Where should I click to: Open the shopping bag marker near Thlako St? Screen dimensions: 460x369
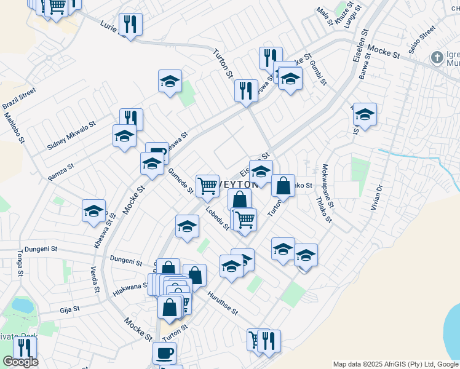pyautogui.click(x=283, y=184)
